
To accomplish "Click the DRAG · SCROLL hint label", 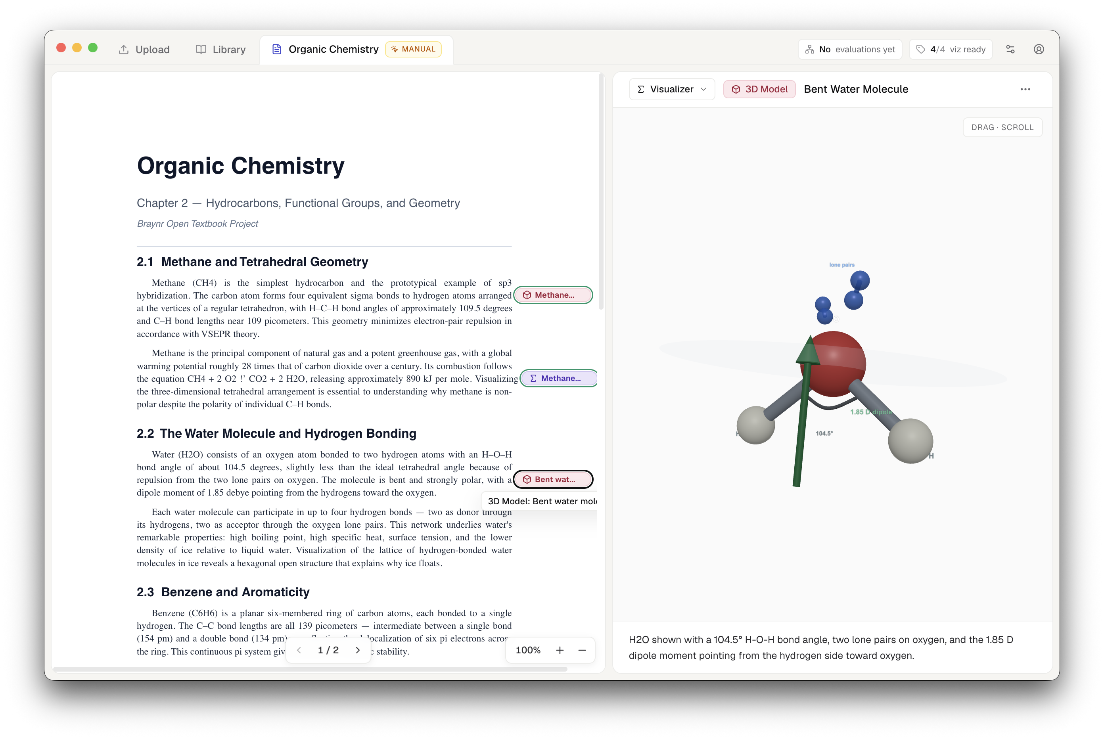I will click(1002, 127).
